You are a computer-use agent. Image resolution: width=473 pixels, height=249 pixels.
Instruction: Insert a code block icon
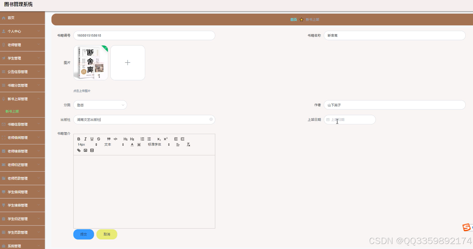(115, 139)
